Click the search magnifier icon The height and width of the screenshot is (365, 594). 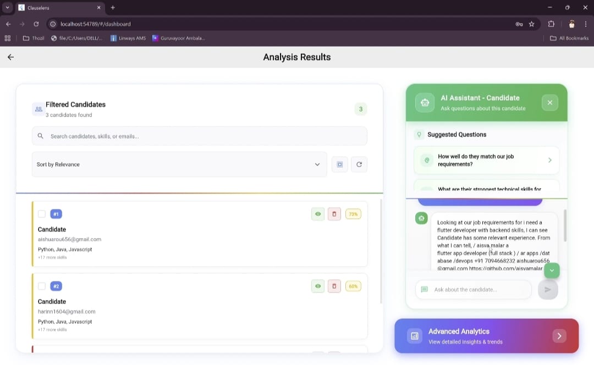tap(41, 136)
